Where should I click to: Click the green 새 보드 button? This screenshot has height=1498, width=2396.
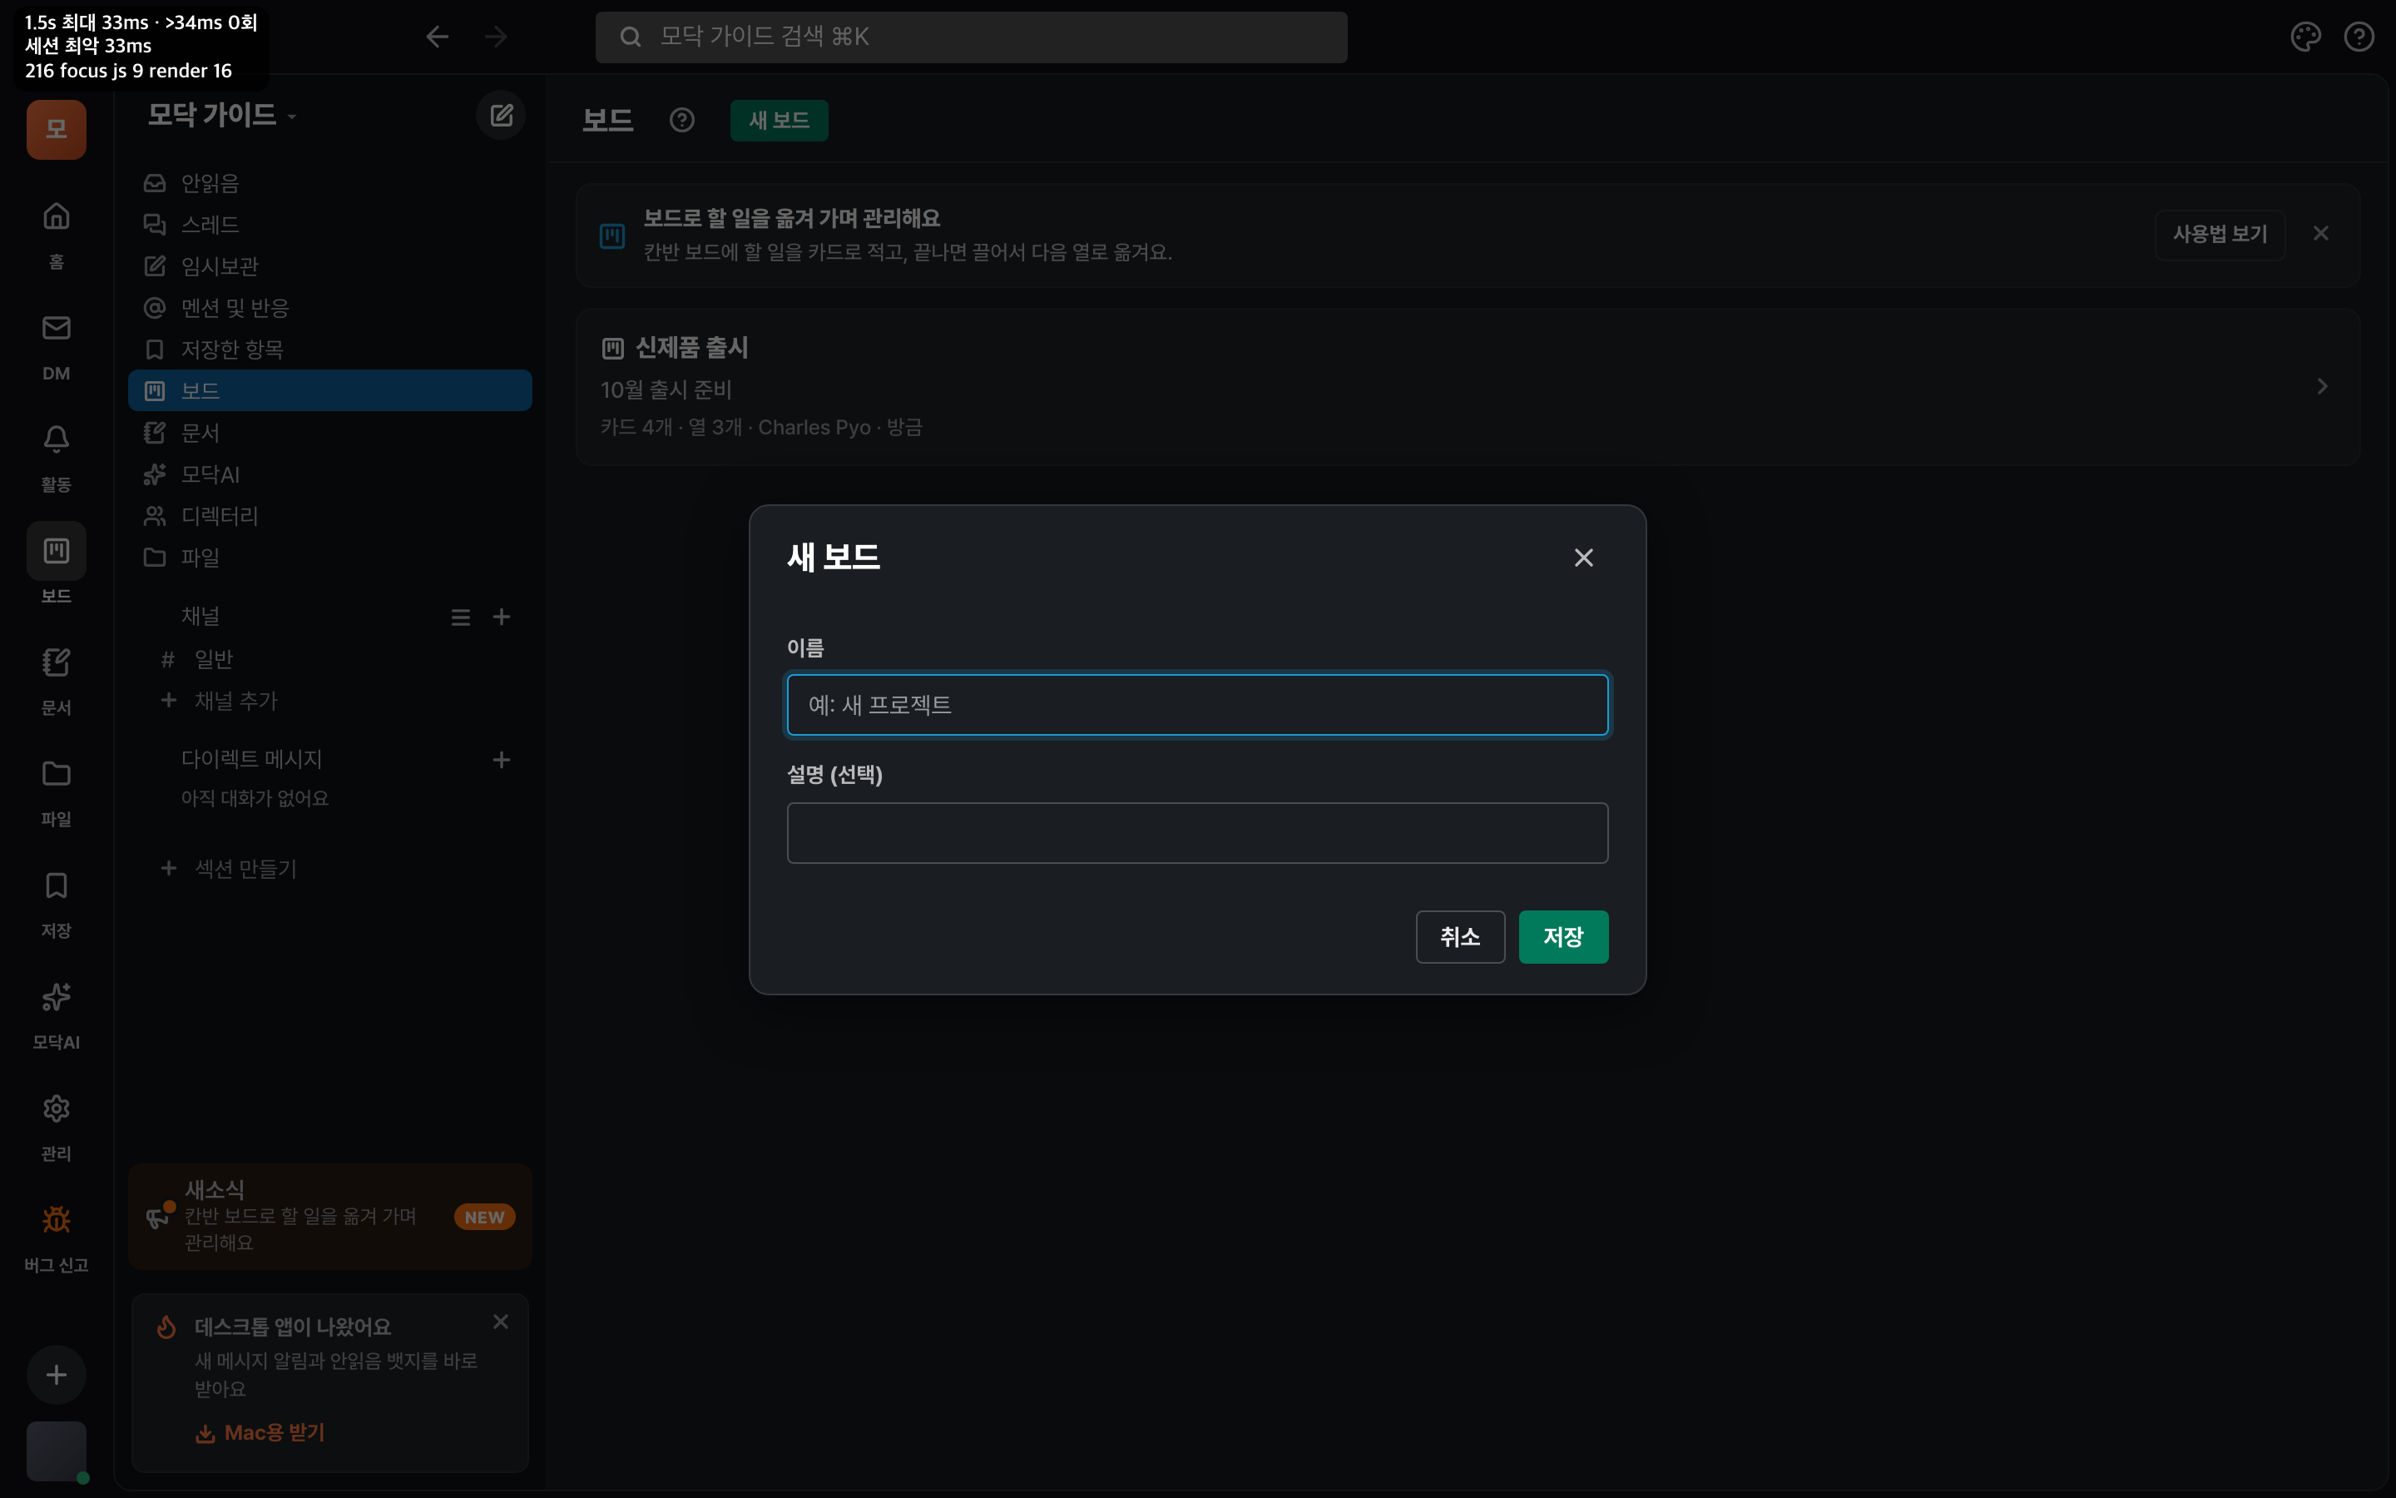click(780, 120)
